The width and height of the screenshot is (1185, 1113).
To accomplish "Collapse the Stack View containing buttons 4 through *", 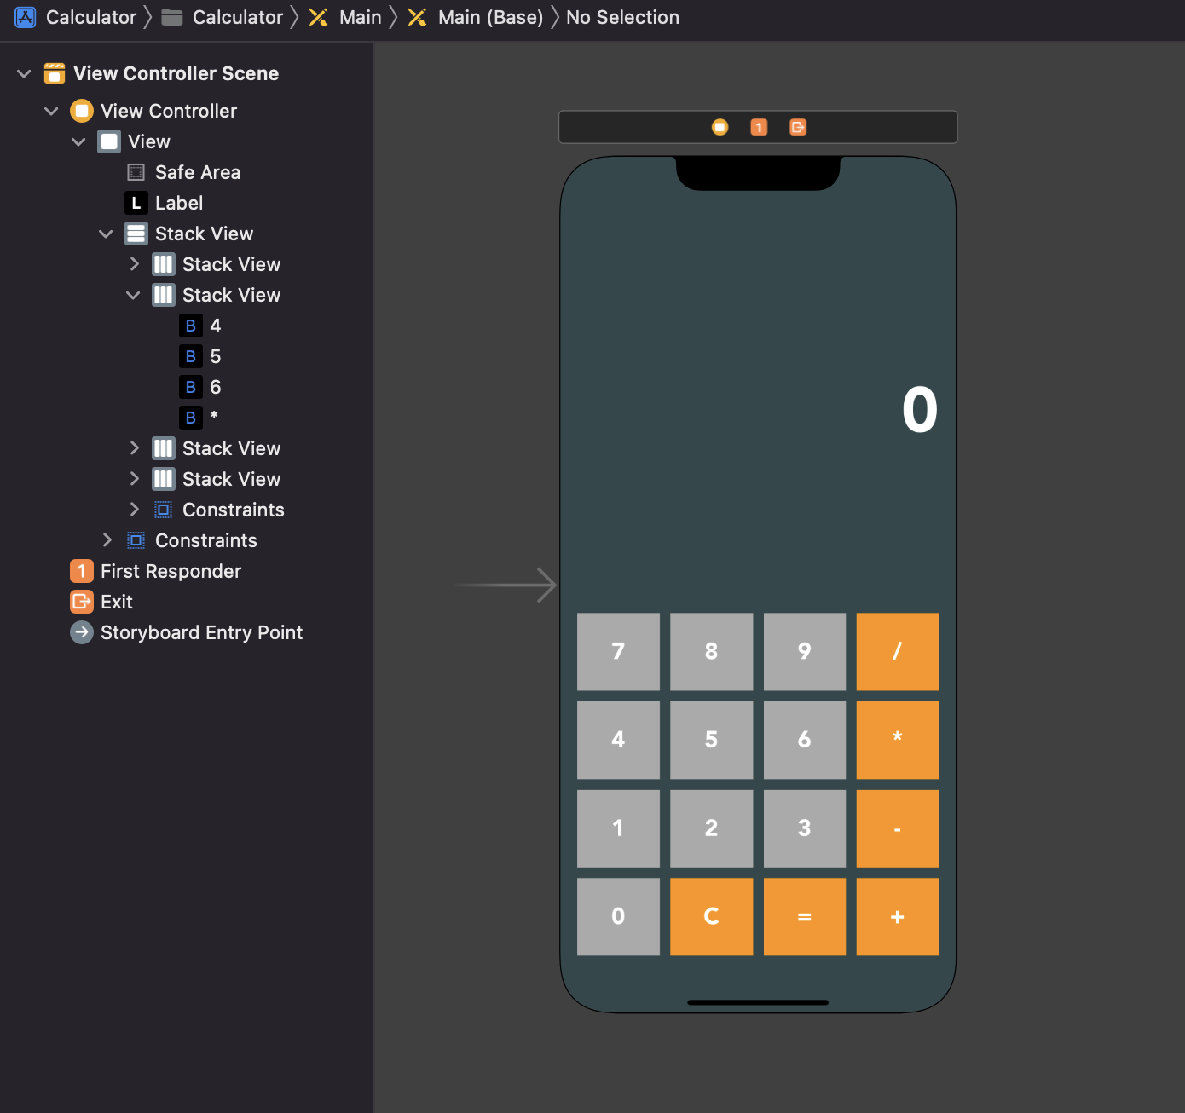I will tap(134, 295).
